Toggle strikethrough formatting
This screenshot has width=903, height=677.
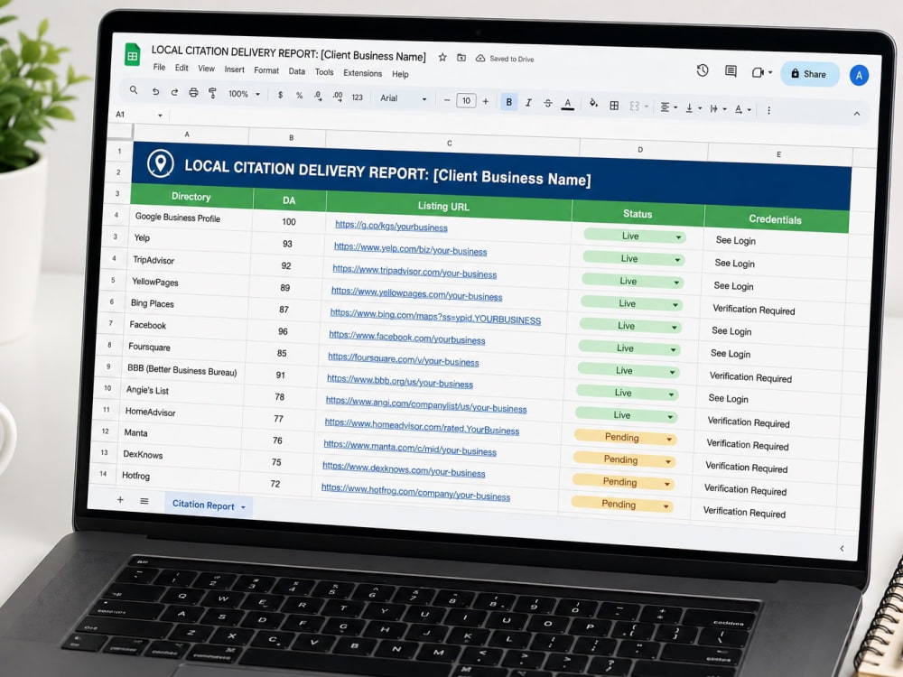[x=548, y=103]
